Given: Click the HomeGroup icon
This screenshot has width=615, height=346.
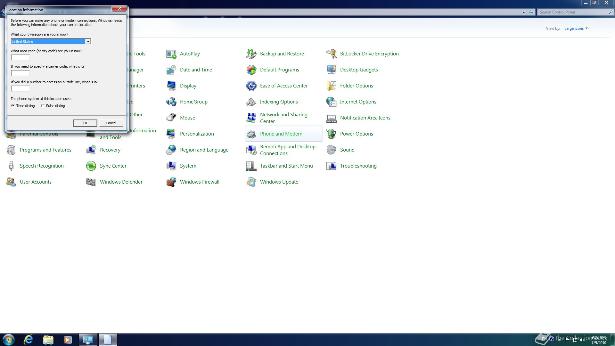Looking at the screenshot, I should (x=171, y=102).
